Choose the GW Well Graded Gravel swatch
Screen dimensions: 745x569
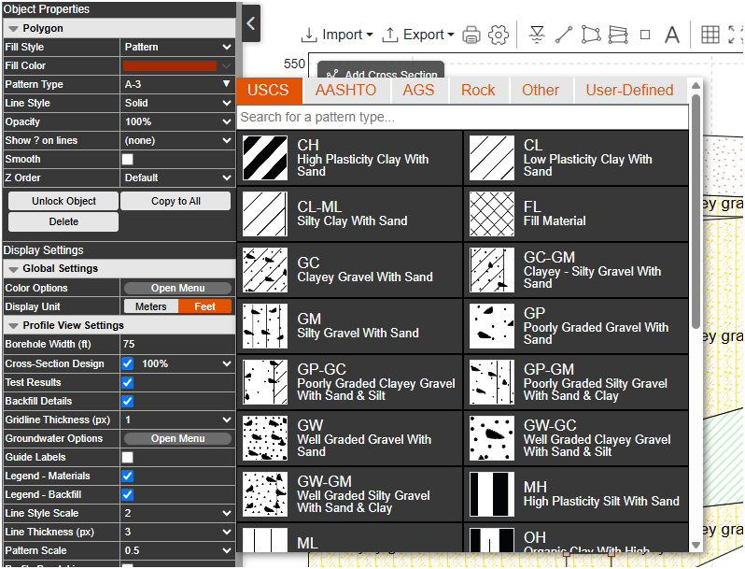coord(265,438)
